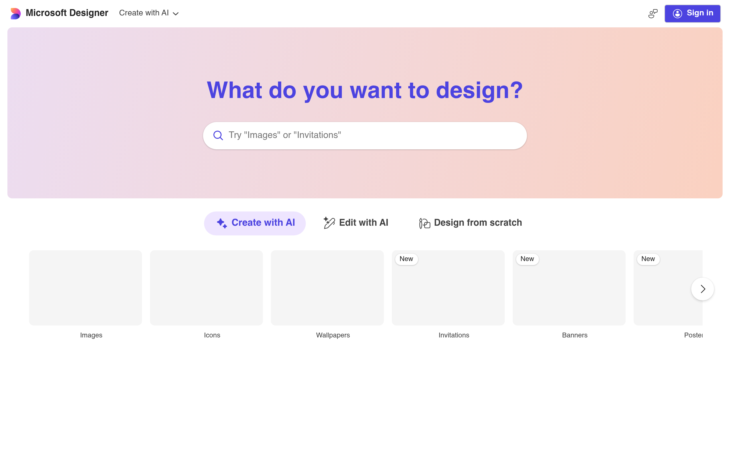
Task: Click the right chevron to scroll the categories
Action: [x=702, y=289]
